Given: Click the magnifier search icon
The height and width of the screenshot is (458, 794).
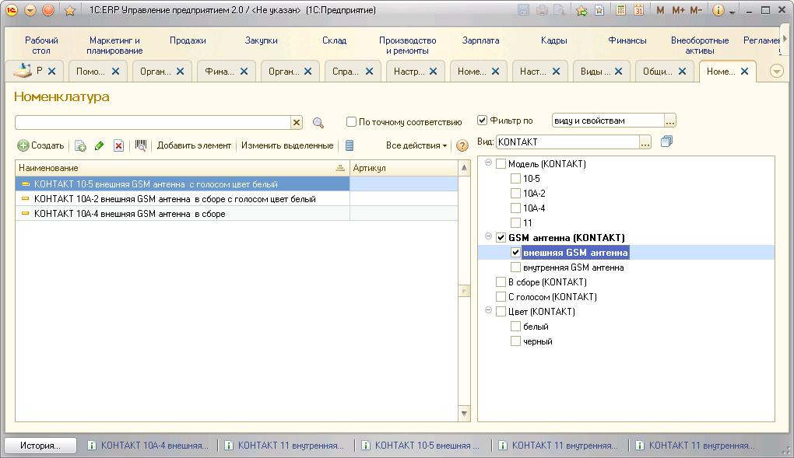Looking at the screenshot, I should (x=318, y=123).
